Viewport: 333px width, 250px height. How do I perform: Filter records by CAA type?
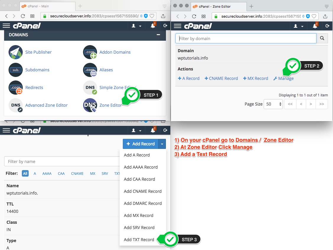point(61,173)
